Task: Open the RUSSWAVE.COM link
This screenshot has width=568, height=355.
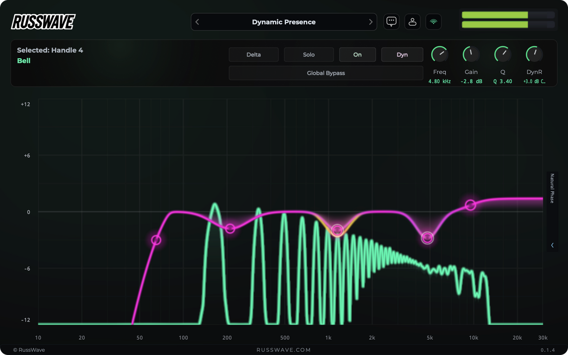Action: pos(284,350)
